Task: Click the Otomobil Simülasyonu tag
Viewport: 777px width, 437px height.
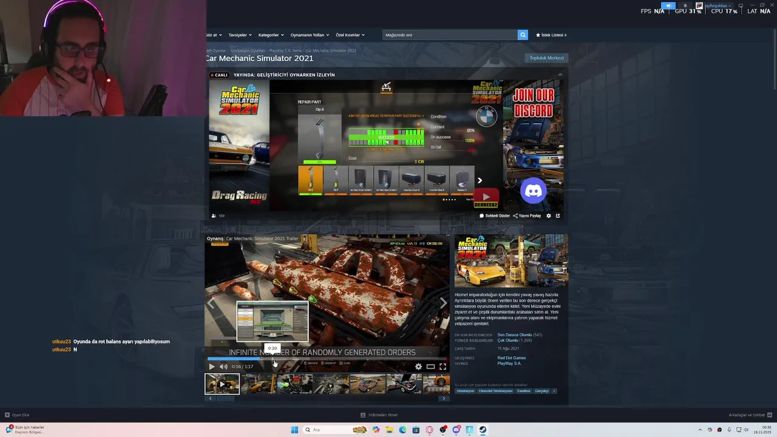Action: pos(495,391)
